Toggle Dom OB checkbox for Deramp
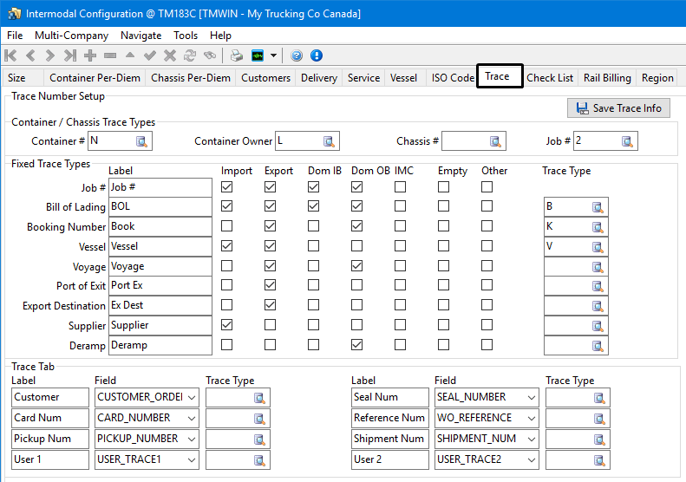 (x=356, y=345)
